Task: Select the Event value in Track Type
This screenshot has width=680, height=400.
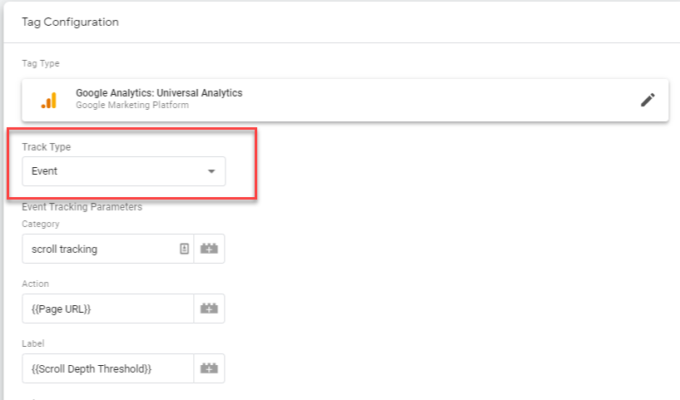Action: point(45,171)
